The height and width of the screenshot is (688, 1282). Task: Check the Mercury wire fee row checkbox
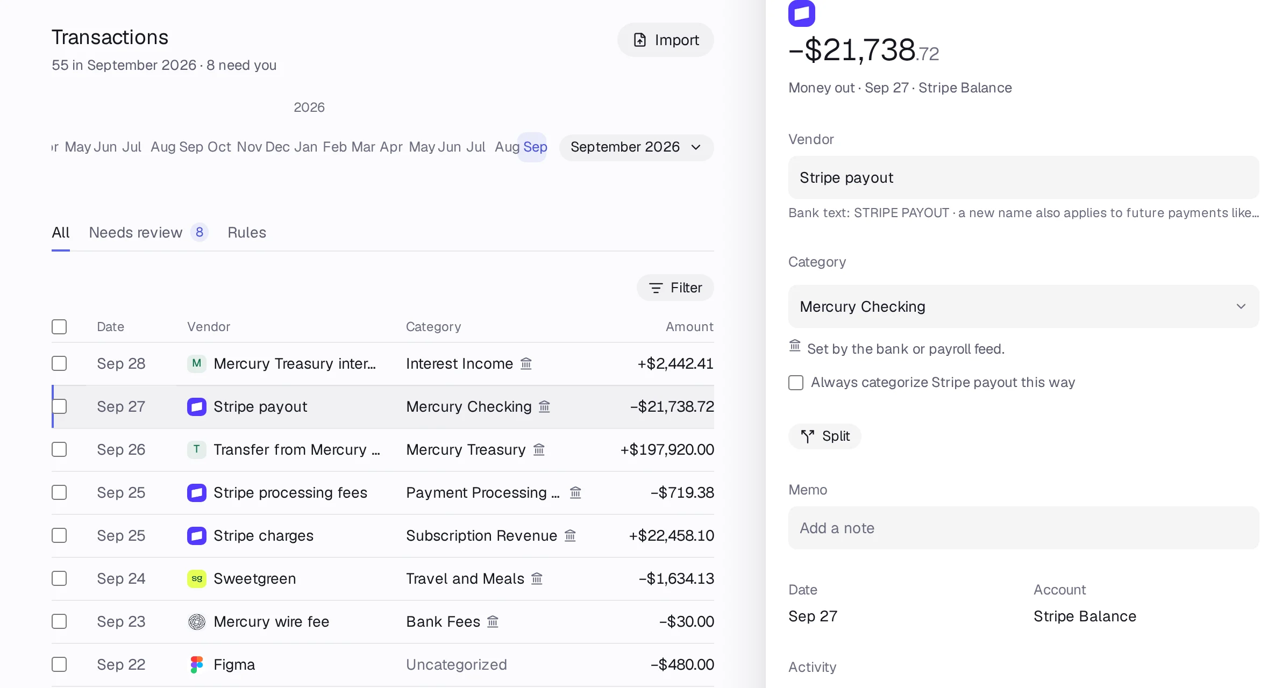59,621
